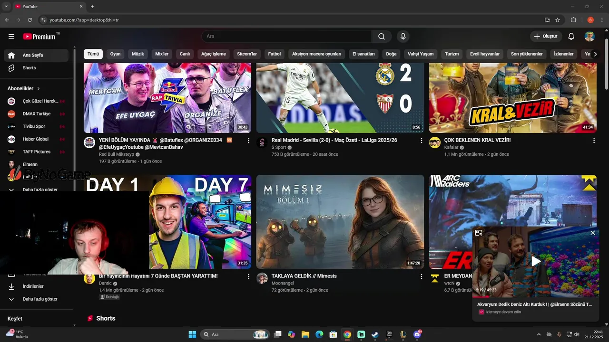Open Windows Start menu
Image resolution: width=609 pixels, height=342 pixels.
tap(192, 334)
